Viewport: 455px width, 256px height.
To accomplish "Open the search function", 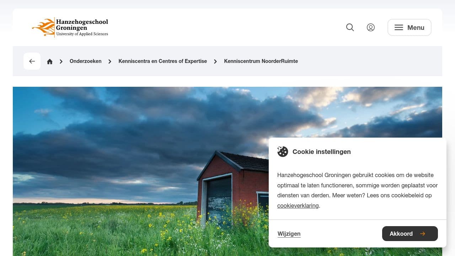I will point(350,27).
